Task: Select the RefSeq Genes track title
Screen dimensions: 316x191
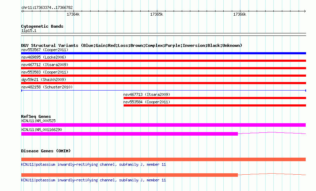Action: [36, 116]
